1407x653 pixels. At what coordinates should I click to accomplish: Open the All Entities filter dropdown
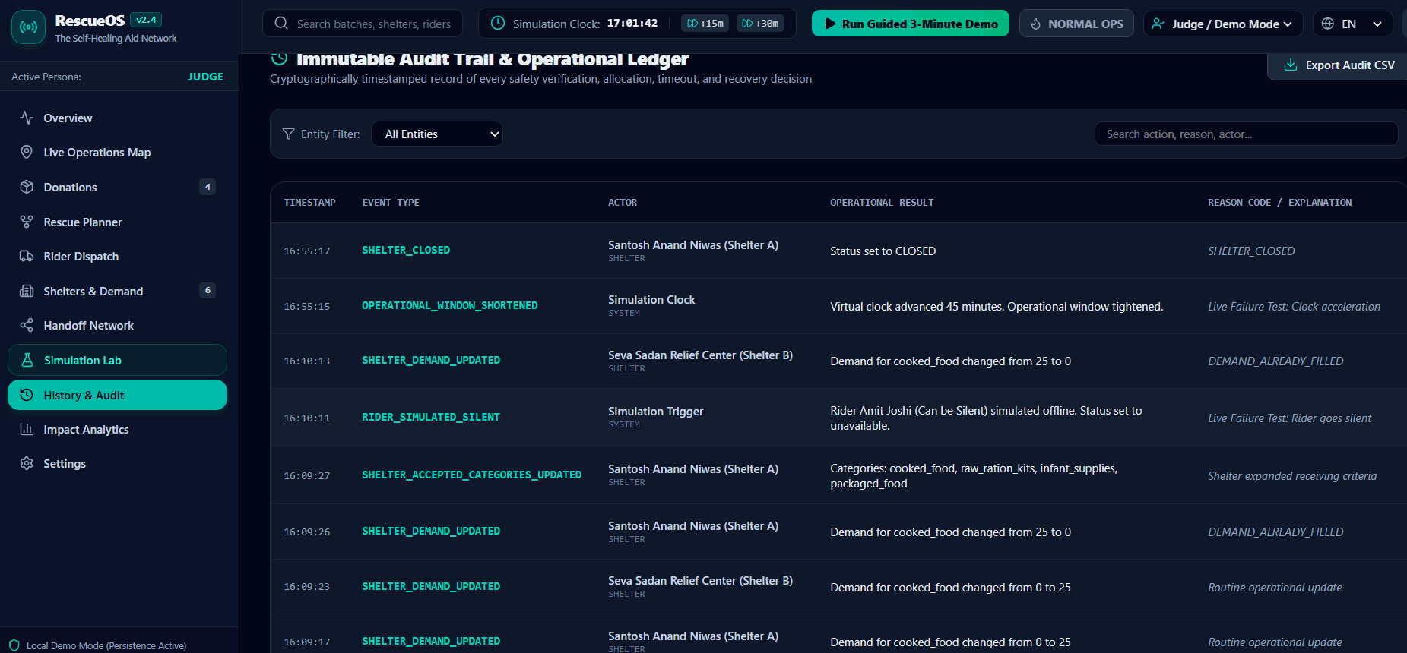437,134
